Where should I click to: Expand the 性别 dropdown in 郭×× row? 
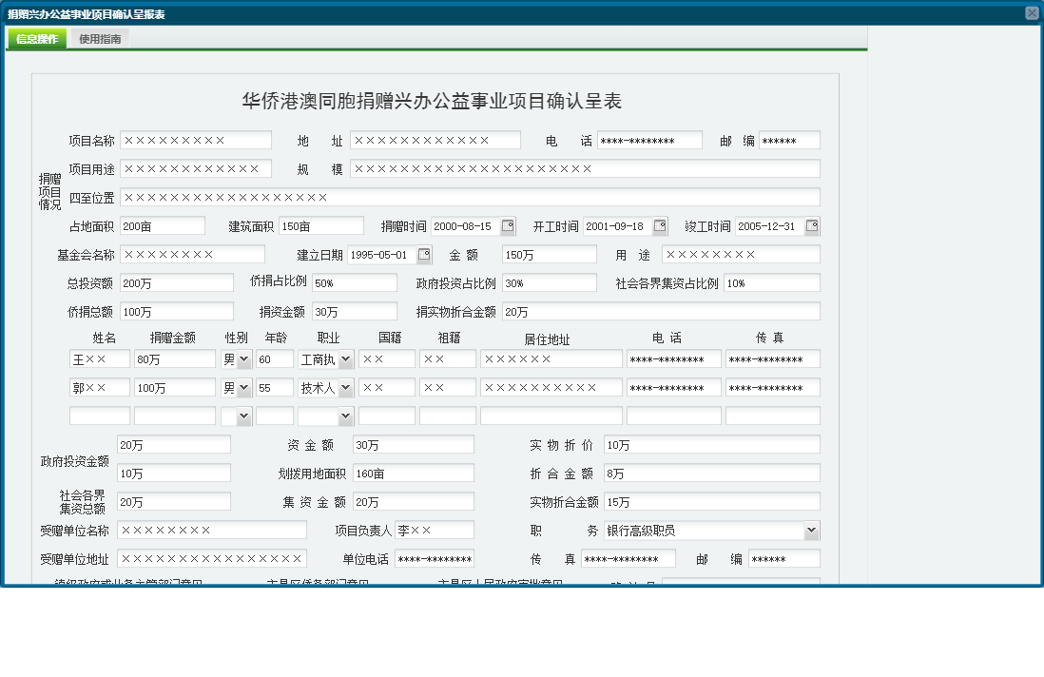[x=244, y=388]
